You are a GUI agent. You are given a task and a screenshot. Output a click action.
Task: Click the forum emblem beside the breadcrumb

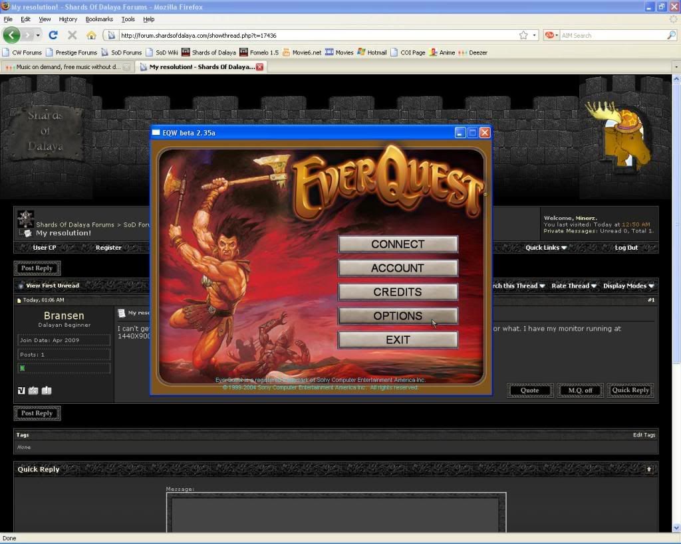(x=25, y=219)
